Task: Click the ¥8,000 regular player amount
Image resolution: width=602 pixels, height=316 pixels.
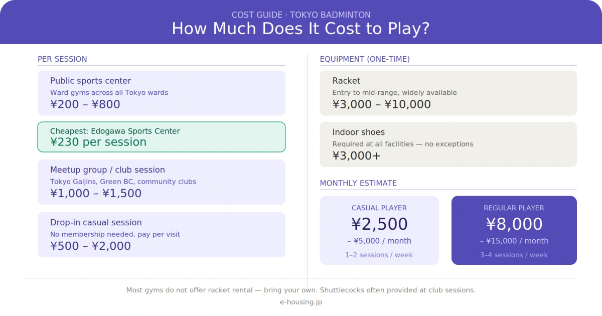Action: pos(514,224)
